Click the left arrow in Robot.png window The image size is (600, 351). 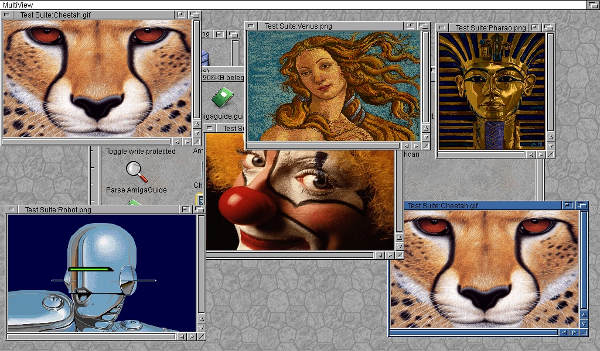tap(182, 336)
